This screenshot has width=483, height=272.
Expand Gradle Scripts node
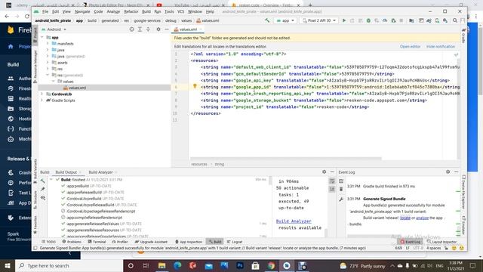tap(42, 100)
